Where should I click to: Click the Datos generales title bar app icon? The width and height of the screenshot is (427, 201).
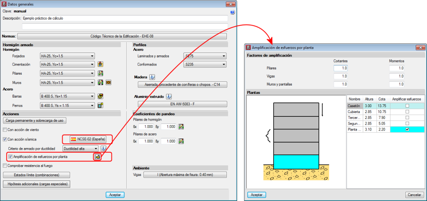(4, 4)
